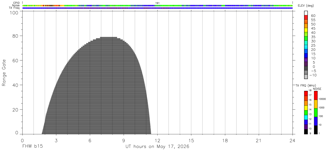Click the Range Gate axis tick label 60
The image size is (329, 152).
coord(16,61)
